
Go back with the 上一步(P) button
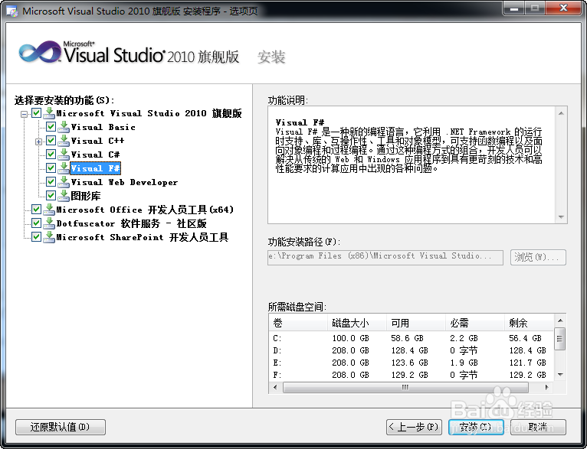(414, 427)
